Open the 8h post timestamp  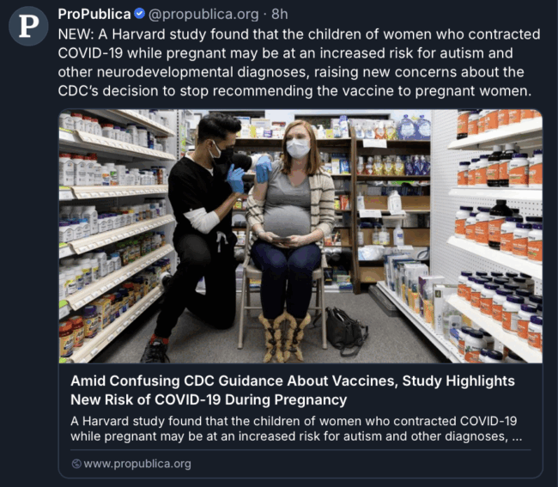coord(280,15)
